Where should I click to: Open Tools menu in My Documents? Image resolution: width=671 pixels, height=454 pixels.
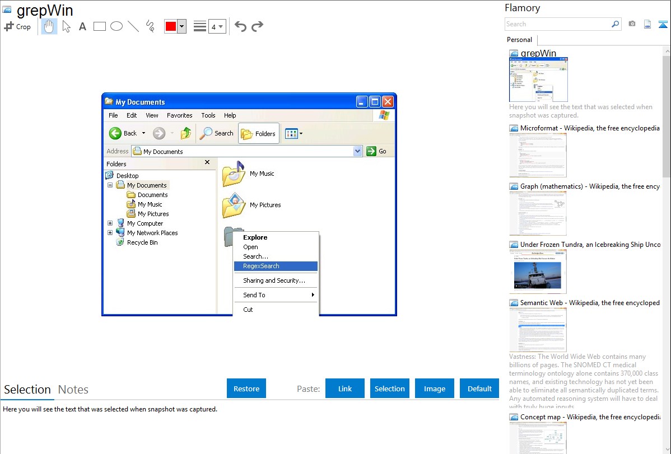(x=208, y=115)
